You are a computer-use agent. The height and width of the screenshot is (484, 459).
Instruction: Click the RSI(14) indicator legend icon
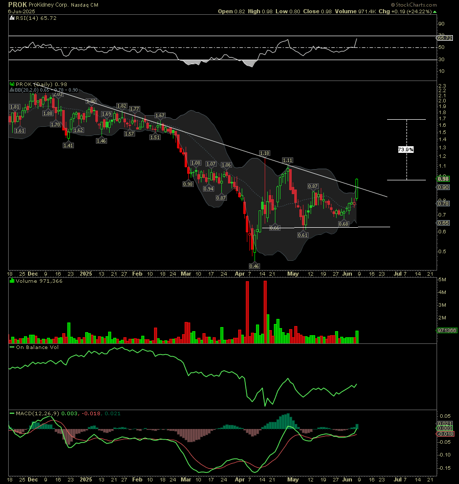(x=12, y=18)
